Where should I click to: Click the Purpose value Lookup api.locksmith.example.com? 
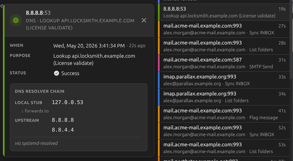(94, 60)
